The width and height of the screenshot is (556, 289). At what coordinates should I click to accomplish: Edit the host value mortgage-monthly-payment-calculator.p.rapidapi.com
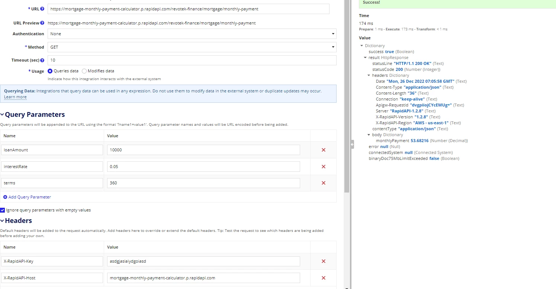tap(203, 278)
